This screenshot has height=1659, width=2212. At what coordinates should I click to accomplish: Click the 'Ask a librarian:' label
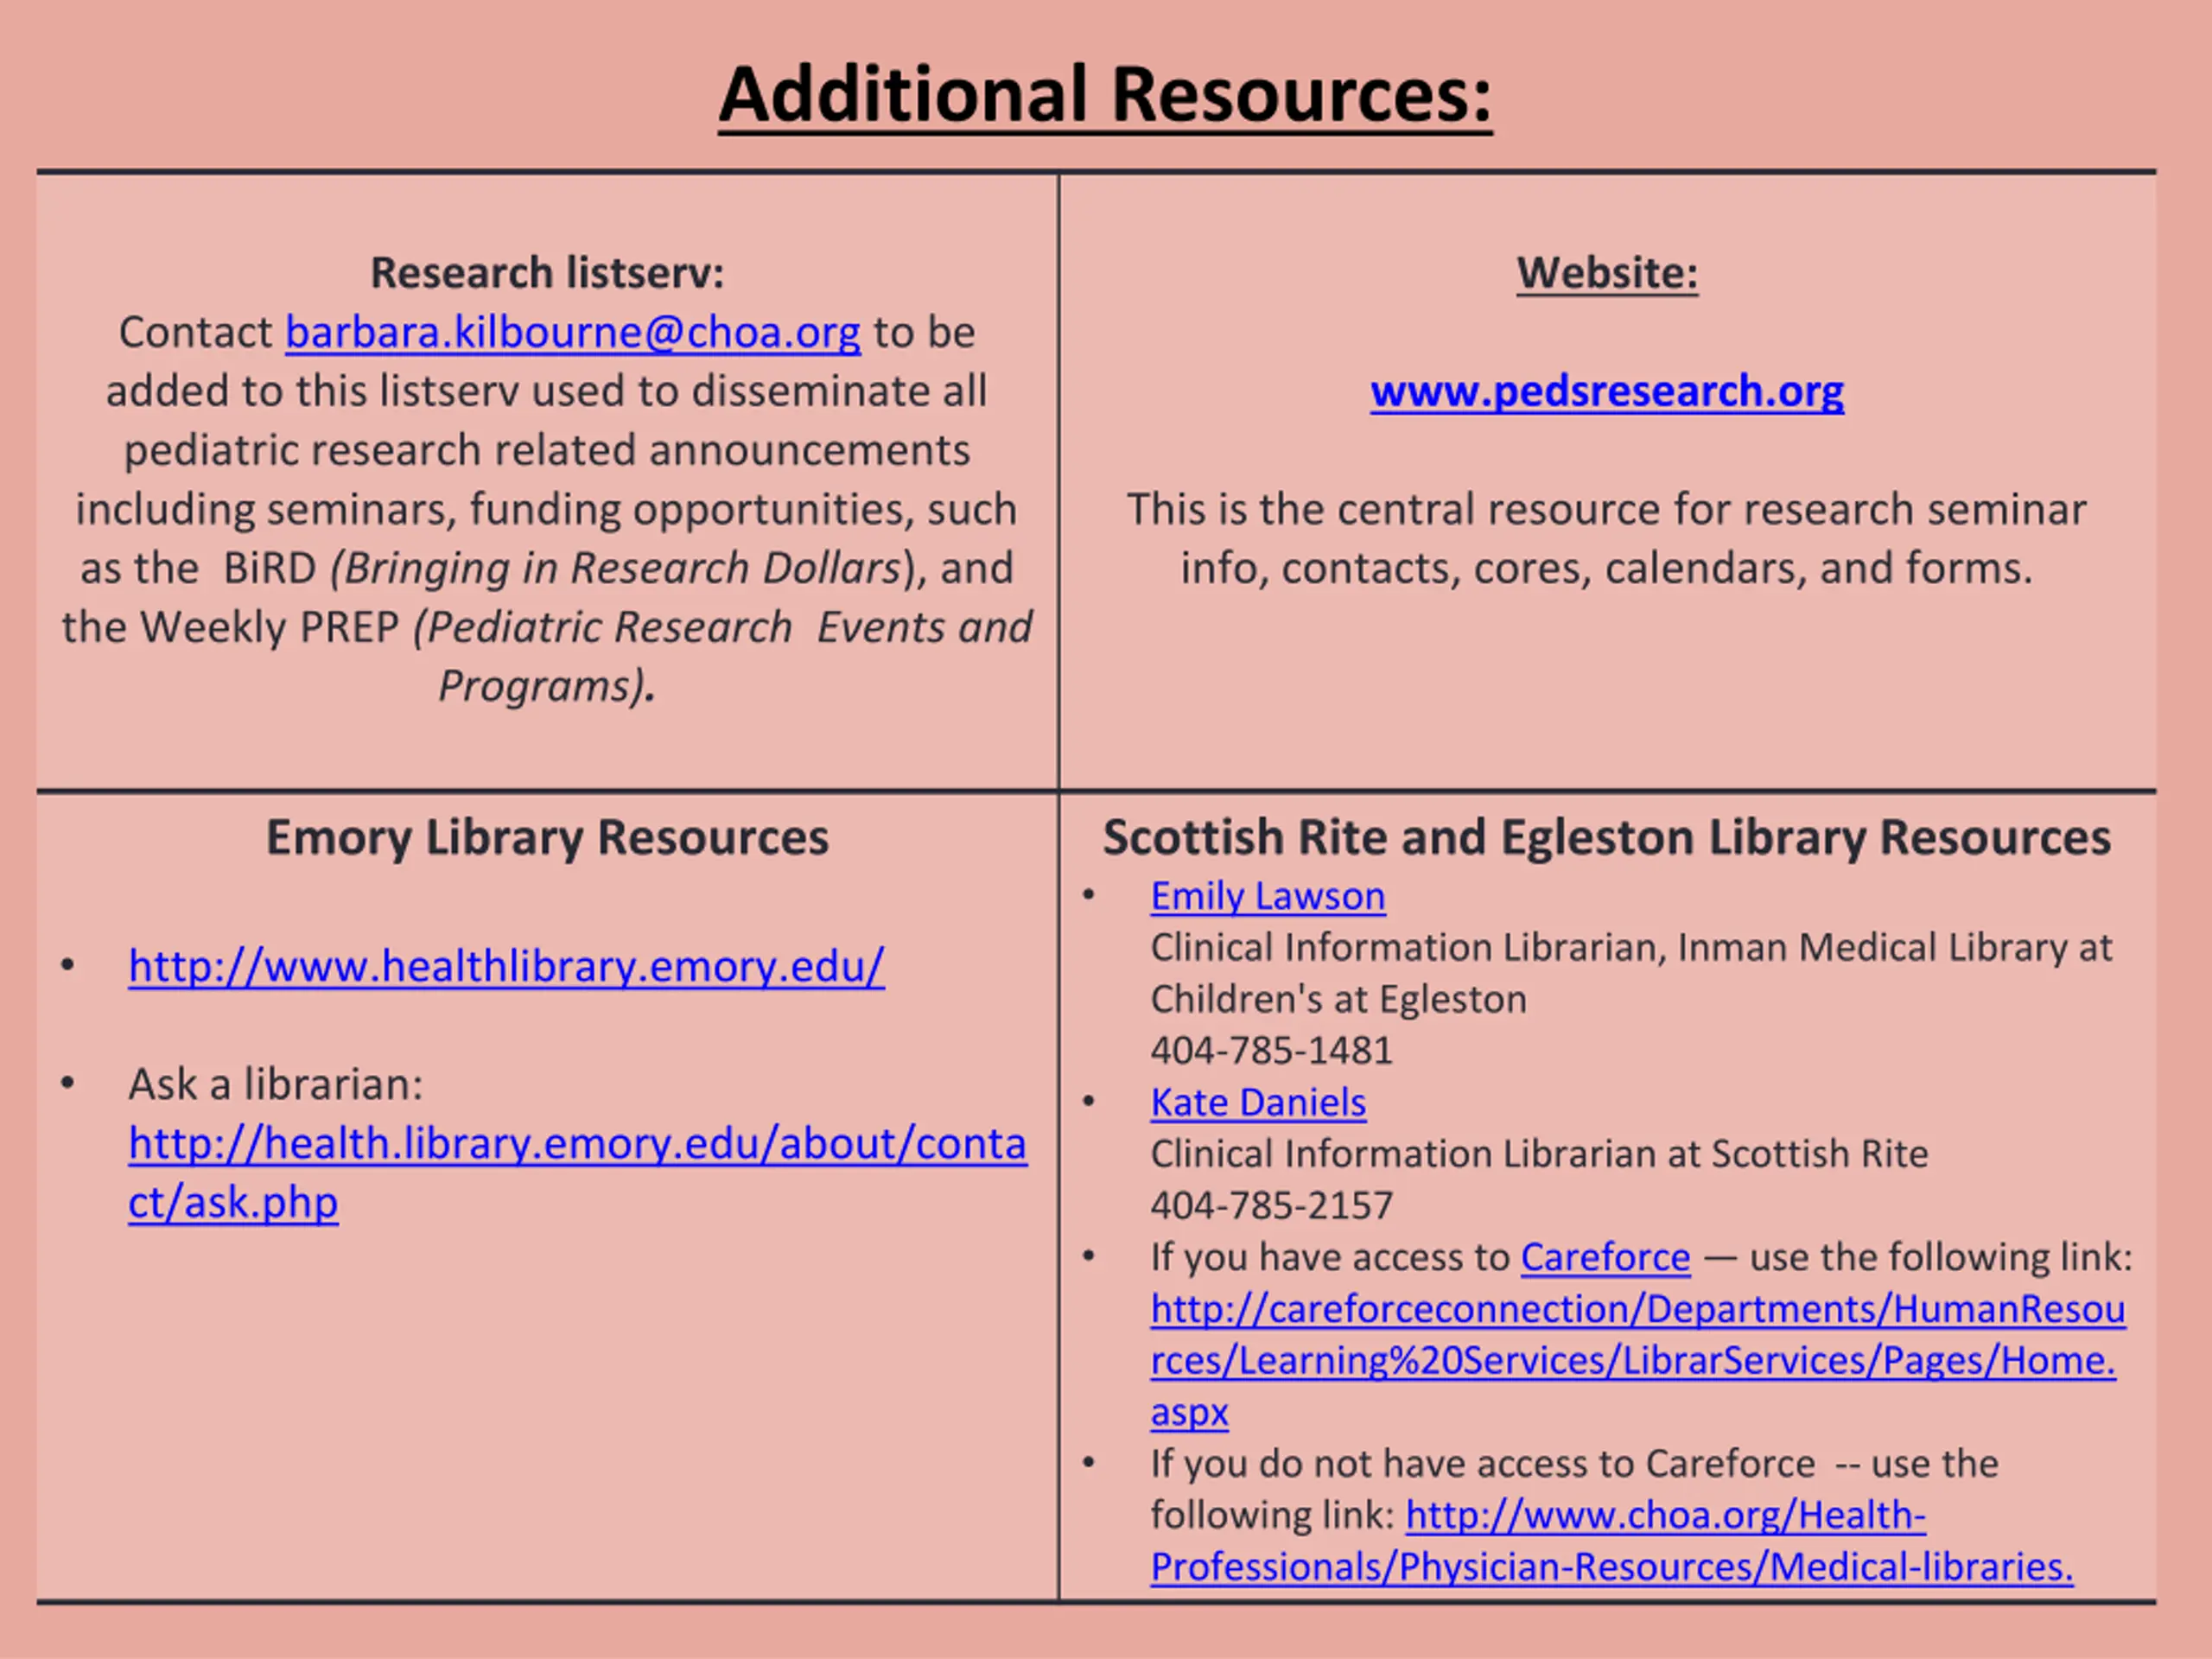276,1084
